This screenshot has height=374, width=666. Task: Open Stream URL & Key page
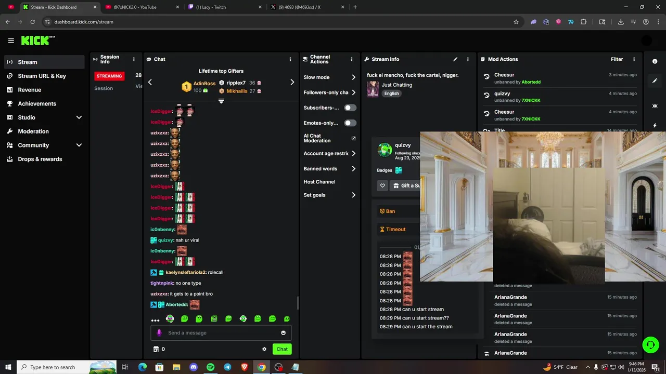pyautogui.click(x=44, y=76)
